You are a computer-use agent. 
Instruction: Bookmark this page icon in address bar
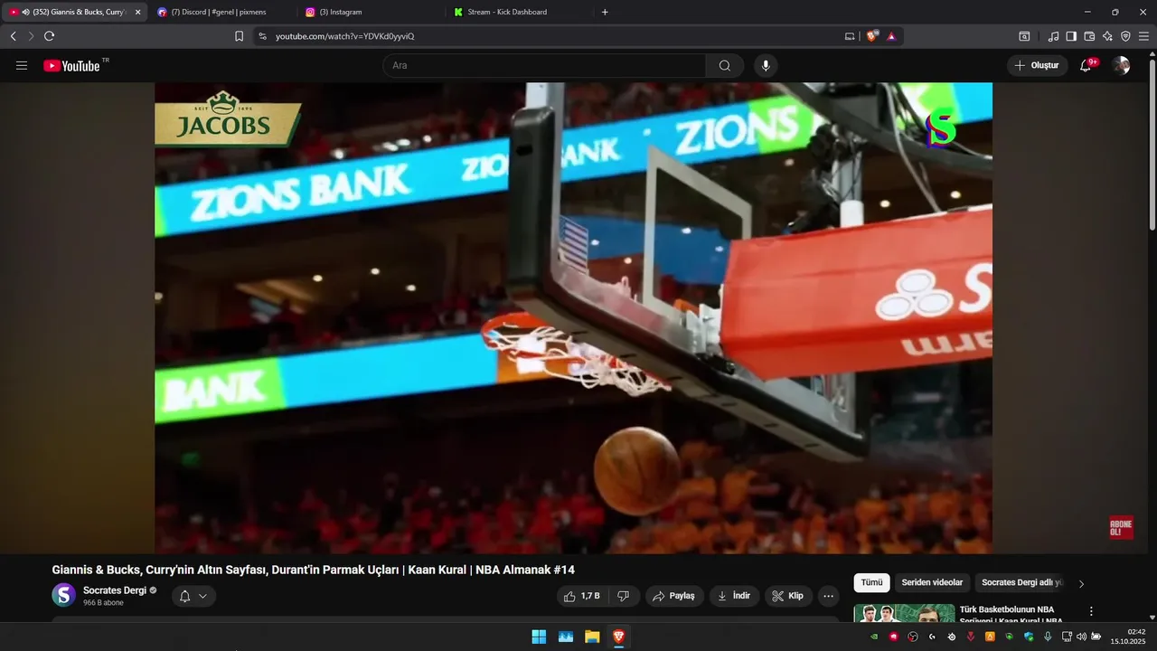(x=239, y=36)
